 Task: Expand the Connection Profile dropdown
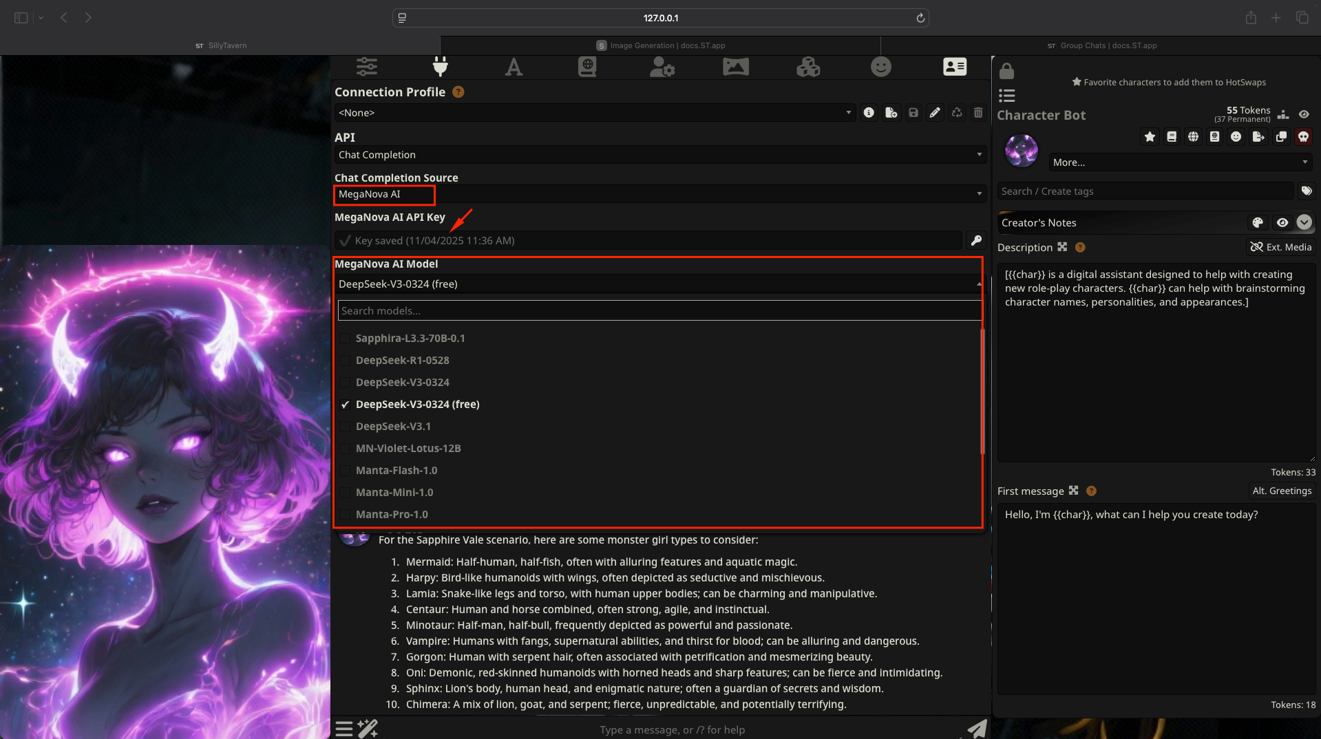(x=594, y=113)
